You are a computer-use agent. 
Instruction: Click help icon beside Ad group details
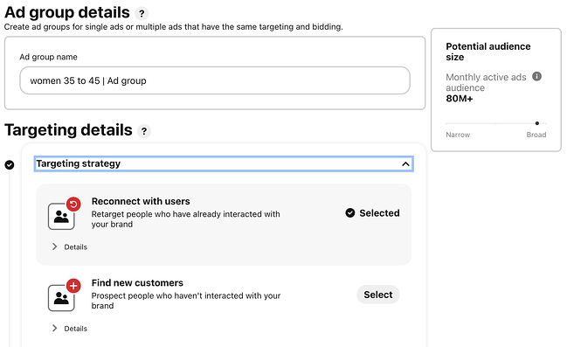(x=142, y=14)
